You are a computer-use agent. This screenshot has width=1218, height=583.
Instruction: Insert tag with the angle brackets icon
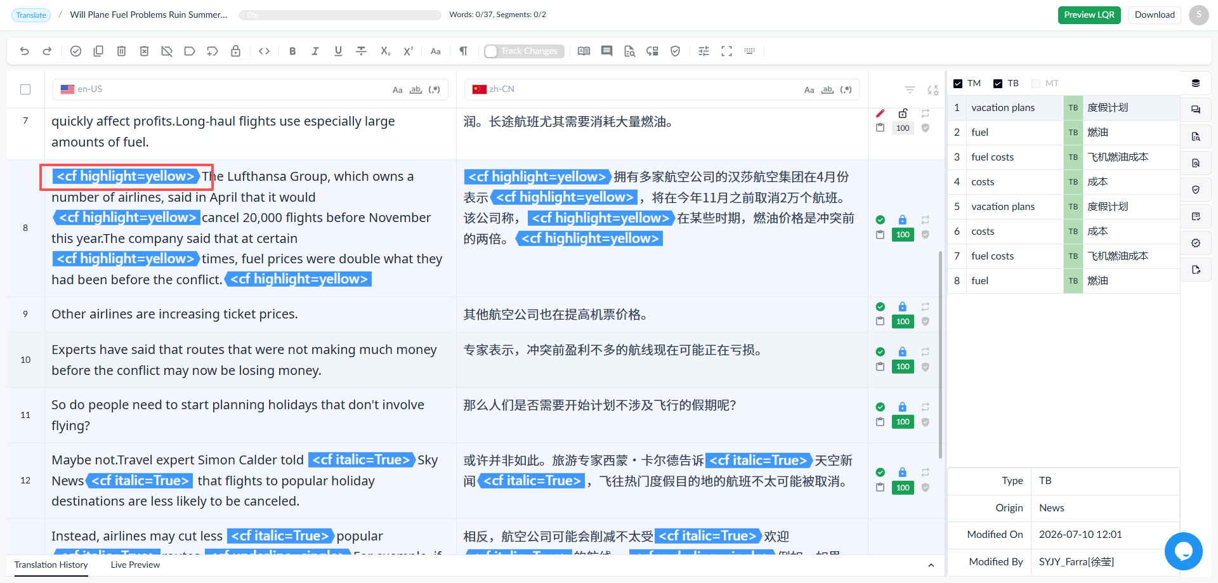[265, 51]
